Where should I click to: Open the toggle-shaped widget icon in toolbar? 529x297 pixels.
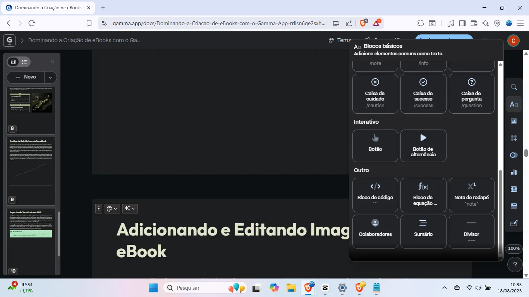coord(514,155)
